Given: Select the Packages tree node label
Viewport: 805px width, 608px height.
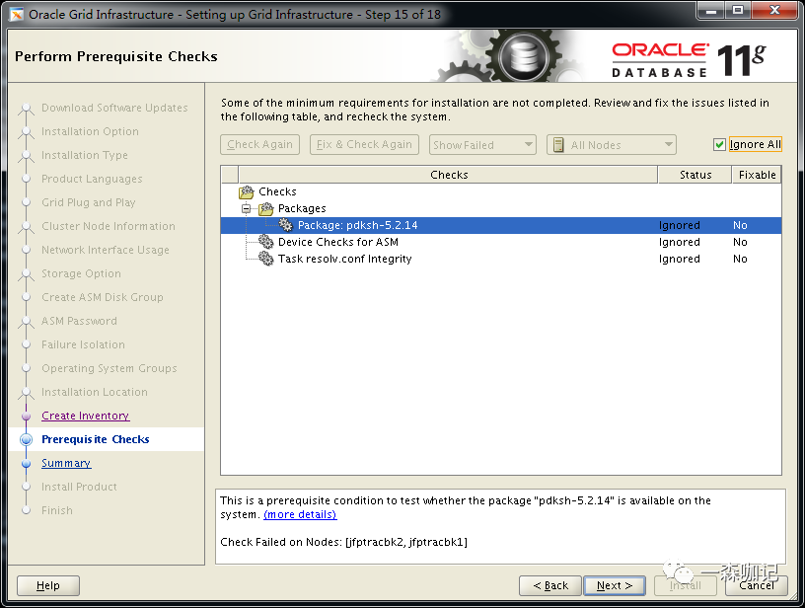Looking at the screenshot, I should (x=302, y=208).
